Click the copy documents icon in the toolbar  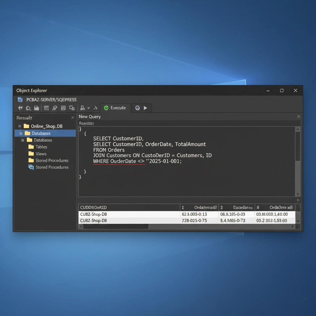point(72,108)
